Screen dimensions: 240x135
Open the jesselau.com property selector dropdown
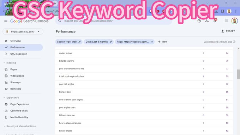pos(23,32)
